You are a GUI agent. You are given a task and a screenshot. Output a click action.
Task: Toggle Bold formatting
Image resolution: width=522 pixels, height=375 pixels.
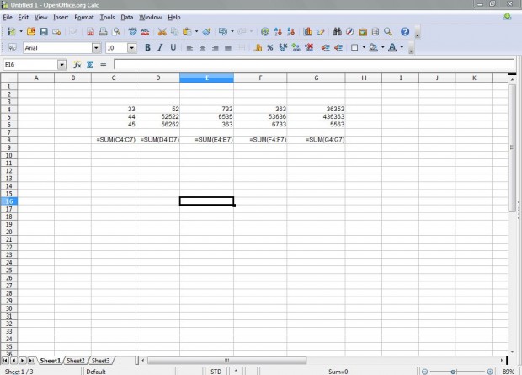tap(147, 48)
